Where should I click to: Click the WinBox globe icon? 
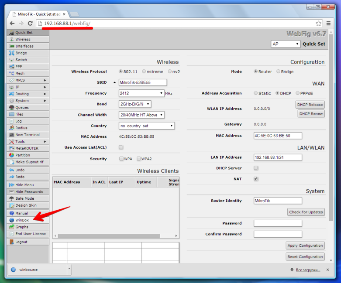pyautogui.click(x=12, y=220)
